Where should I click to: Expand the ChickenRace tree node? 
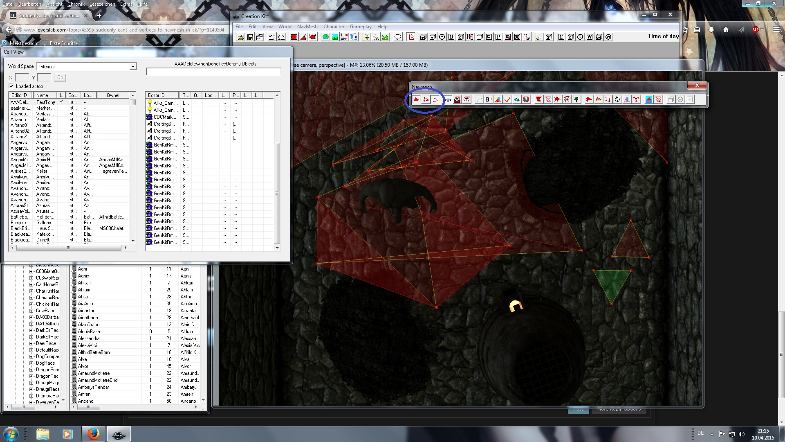(31, 304)
